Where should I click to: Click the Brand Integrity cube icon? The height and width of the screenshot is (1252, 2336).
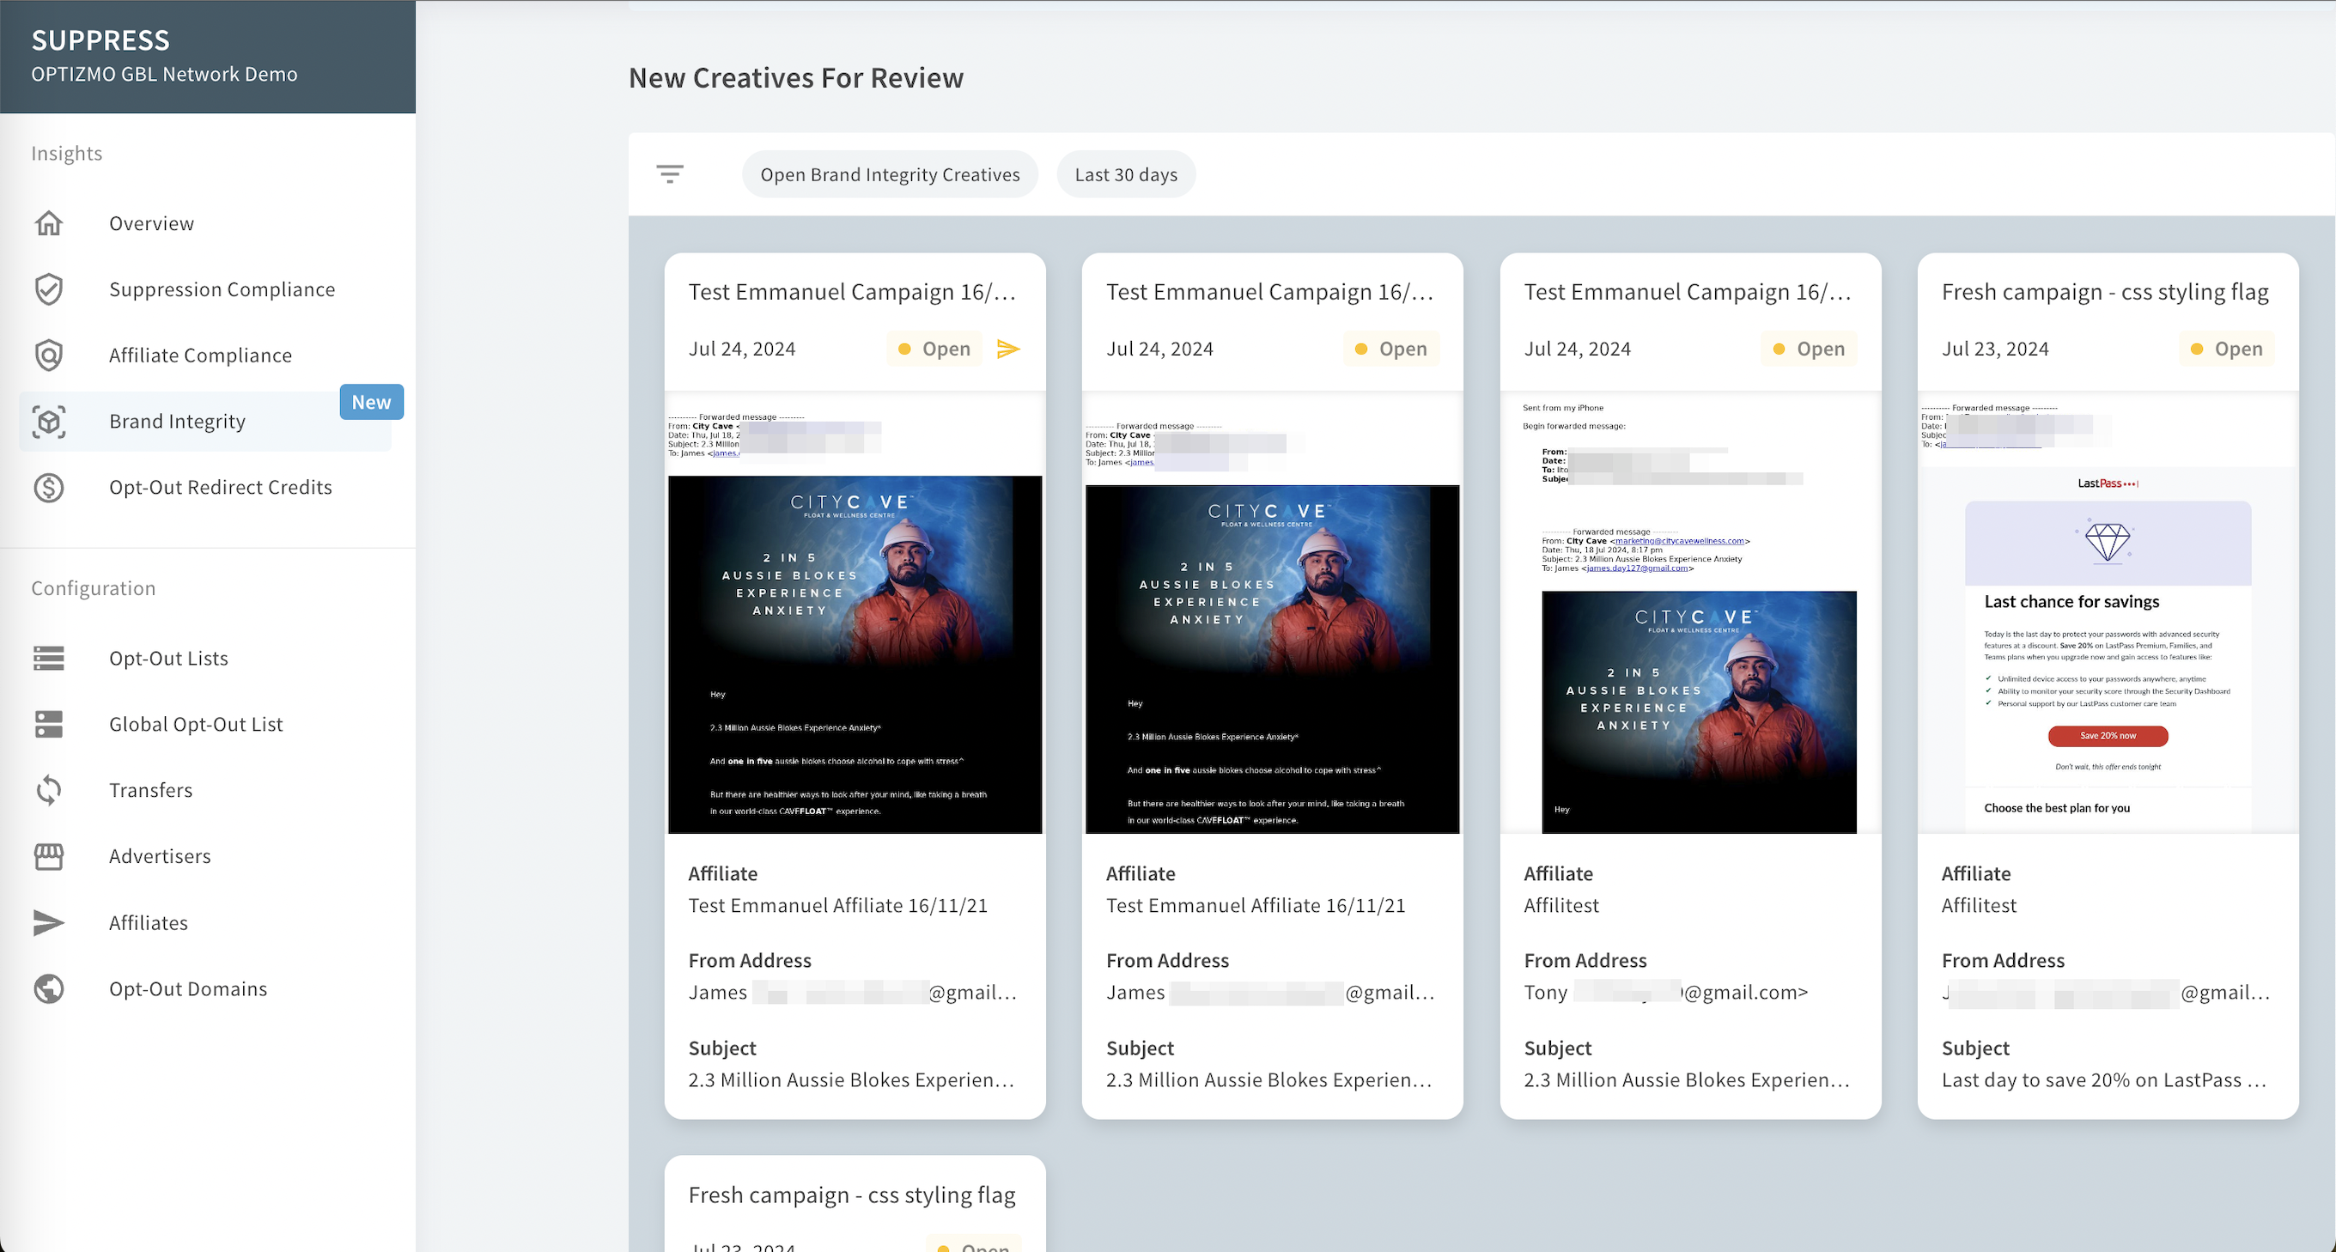point(49,422)
